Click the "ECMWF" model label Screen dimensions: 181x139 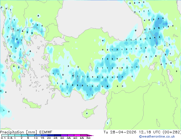[46, 132]
